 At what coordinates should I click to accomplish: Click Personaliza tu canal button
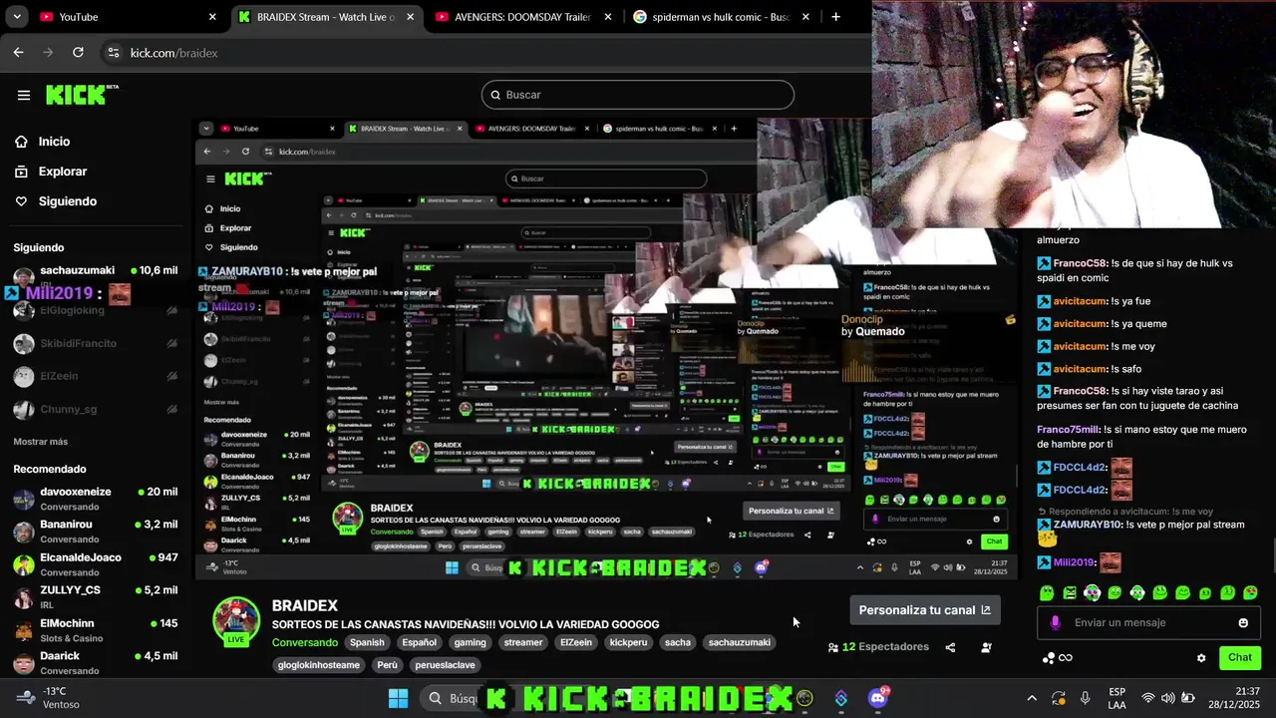925,610
